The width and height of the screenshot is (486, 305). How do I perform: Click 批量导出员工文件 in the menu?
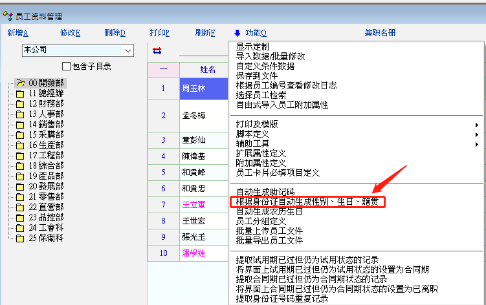pyautogui.click(x=269, y=241)
